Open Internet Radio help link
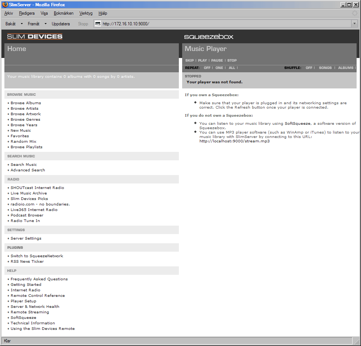The width and height of the screenshot is (361, 346). pyautogui.click(x=25, y=290)
